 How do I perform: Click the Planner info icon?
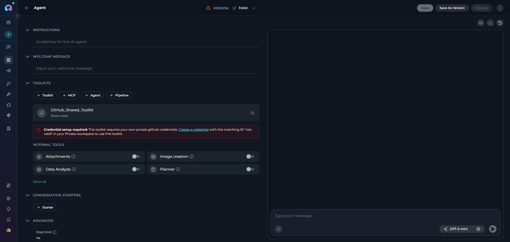point(178,169)
